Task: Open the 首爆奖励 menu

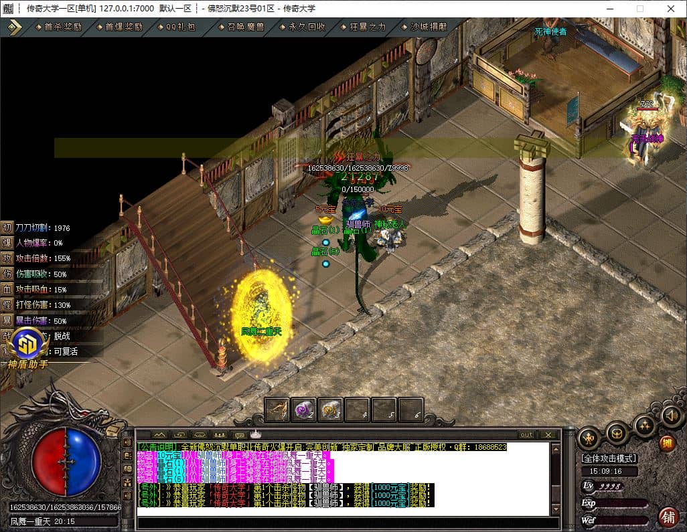Action: (120, 27)
